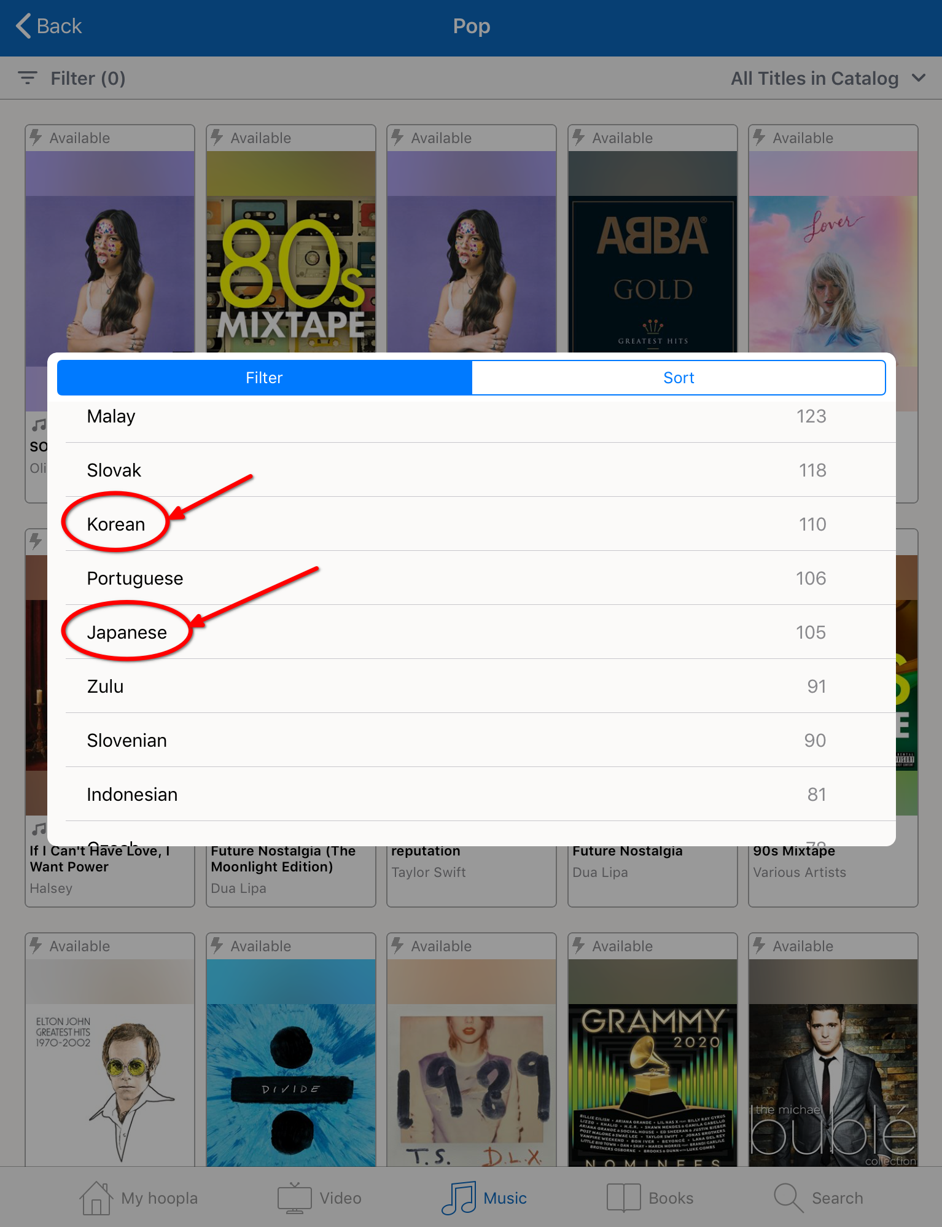Select Indonesian language option

coord(132,794)
